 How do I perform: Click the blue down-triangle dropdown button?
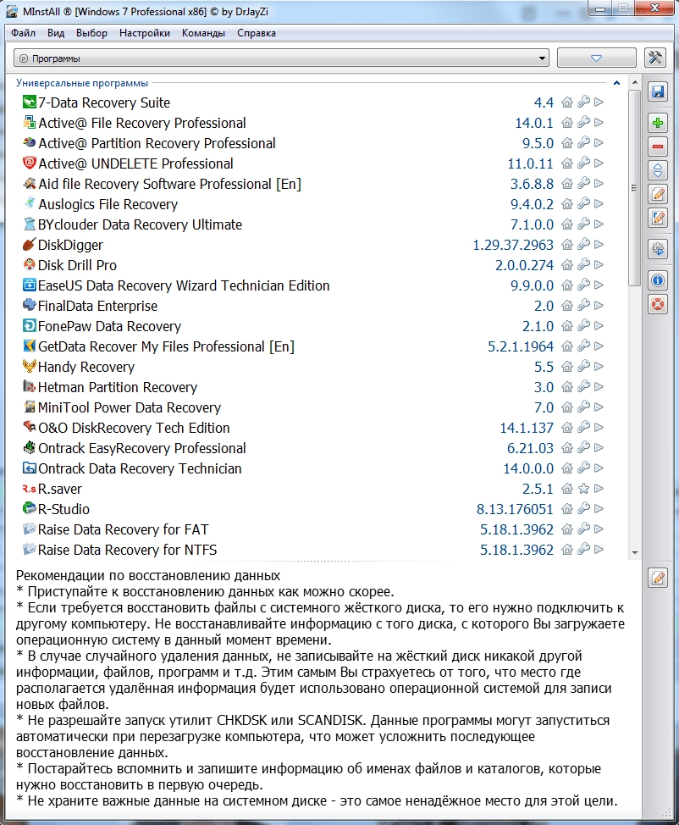[596, 58]
